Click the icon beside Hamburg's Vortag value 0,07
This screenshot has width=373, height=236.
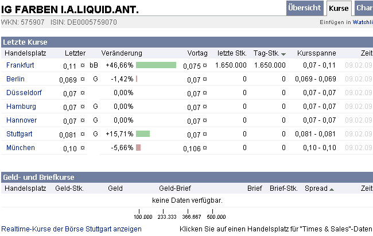point(205,107)
